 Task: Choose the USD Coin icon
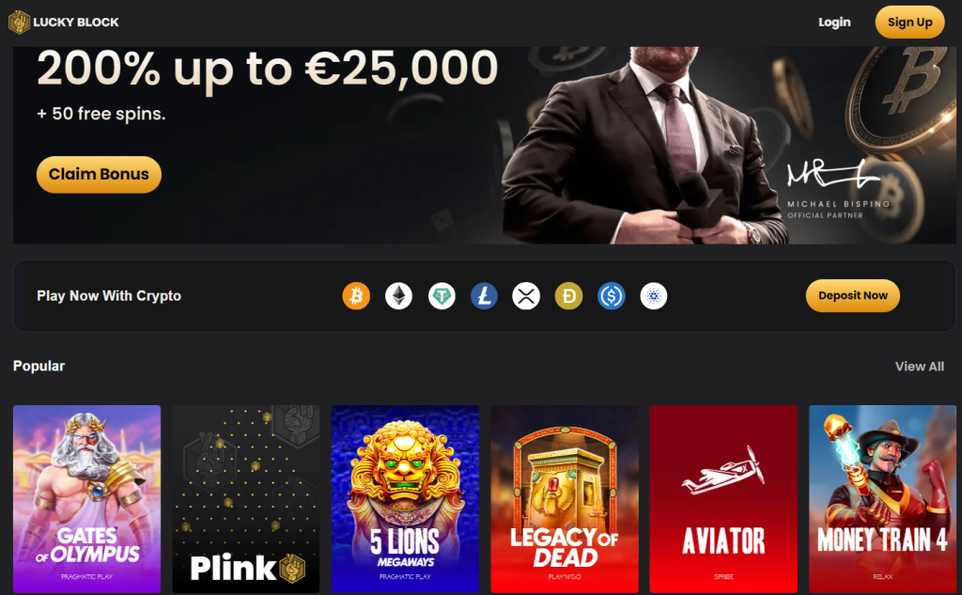[x=611, y=296]
